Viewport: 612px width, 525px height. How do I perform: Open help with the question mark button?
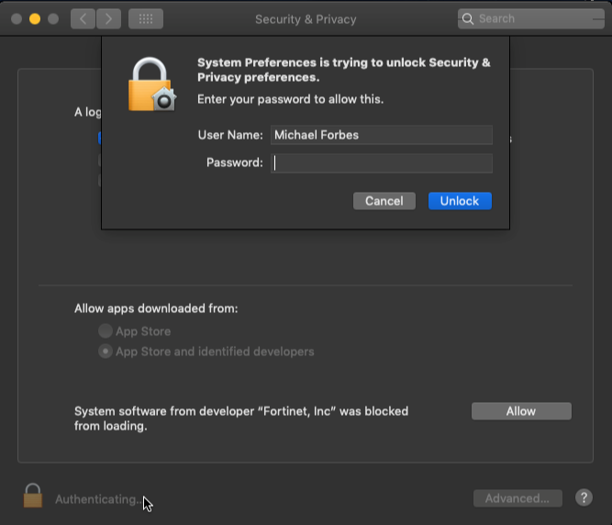click(584, 497)
